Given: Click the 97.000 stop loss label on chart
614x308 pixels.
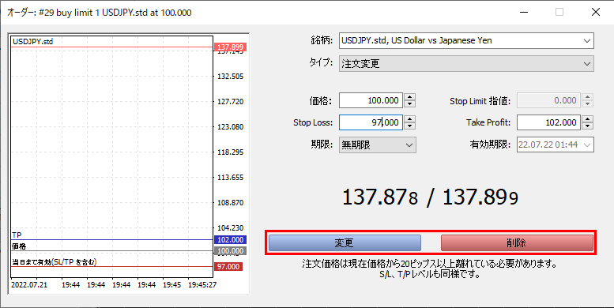Looking at the screenshot, I should coord(228,266).
